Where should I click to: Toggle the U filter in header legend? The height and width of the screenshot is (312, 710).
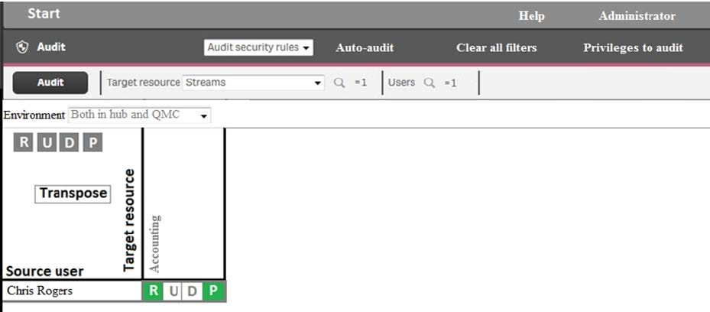pos(47,142)
